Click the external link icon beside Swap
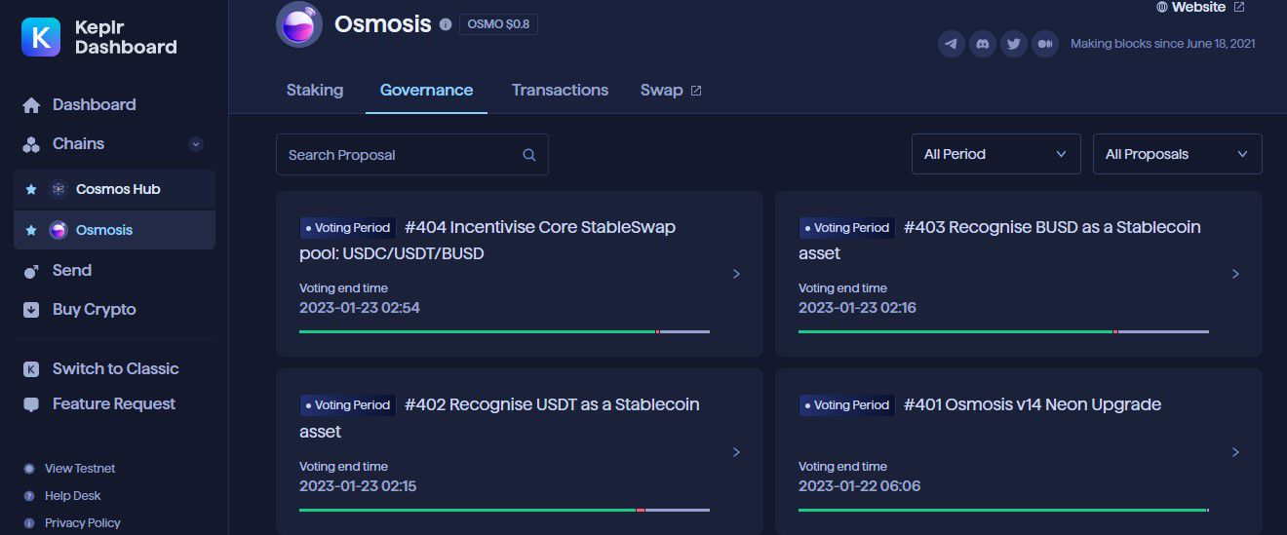 point(696,91)
